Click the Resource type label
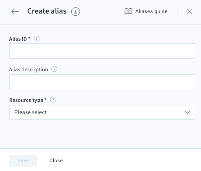Image resolution: width=201 pixels, height=171 pixels. tap(28, 100)
